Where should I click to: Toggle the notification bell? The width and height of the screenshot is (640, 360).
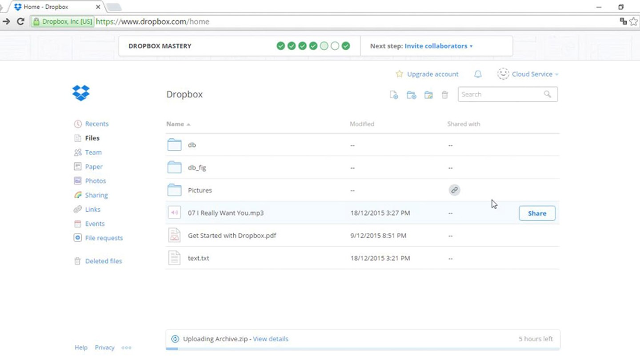[477, 74]
